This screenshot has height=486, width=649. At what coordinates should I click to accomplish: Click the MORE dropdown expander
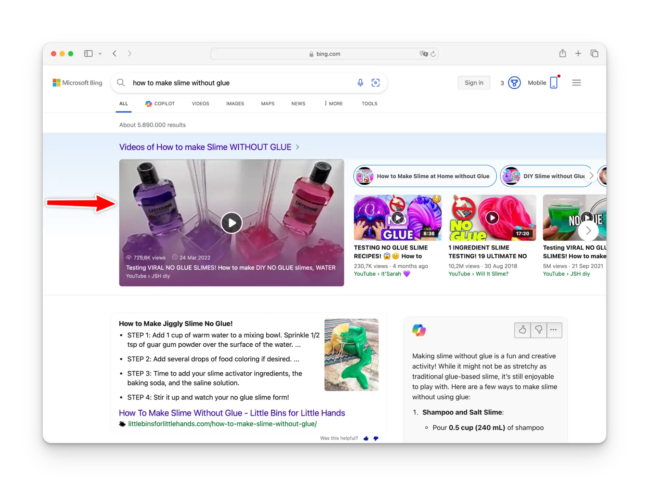coord(332,103)
